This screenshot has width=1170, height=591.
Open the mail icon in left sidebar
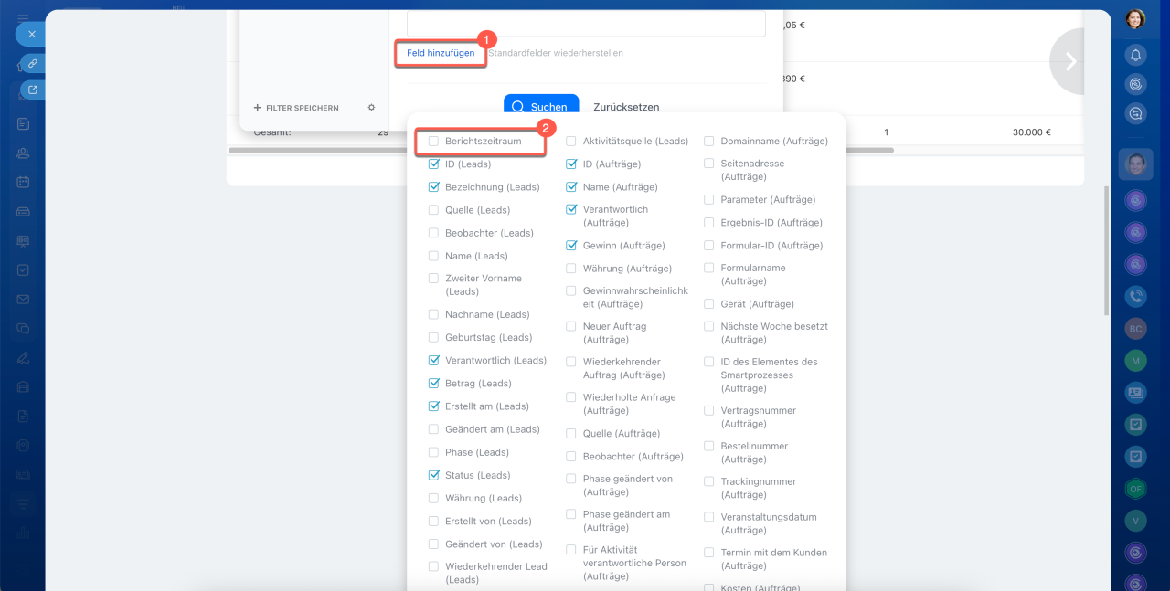point(23,300)
